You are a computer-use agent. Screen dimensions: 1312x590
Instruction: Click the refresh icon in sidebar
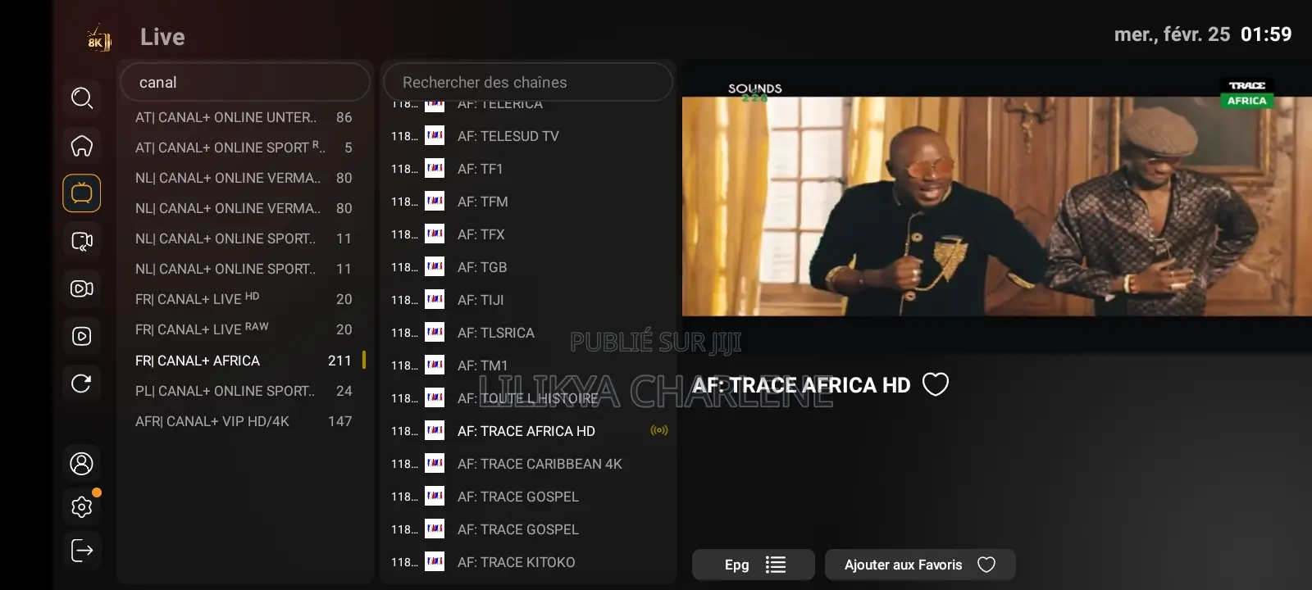coord(82,383)
